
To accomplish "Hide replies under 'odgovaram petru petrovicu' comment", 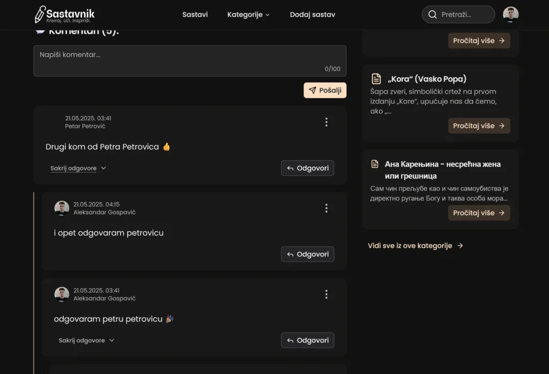I will (x=86, y=340).
